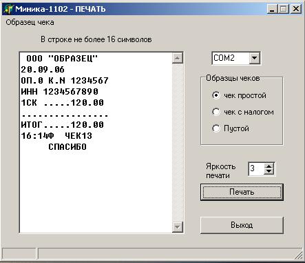Place cursor on СПАСИБО line

(67, 147)
